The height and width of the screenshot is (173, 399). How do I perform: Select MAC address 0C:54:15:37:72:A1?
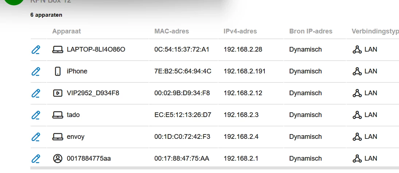point(182,49)
